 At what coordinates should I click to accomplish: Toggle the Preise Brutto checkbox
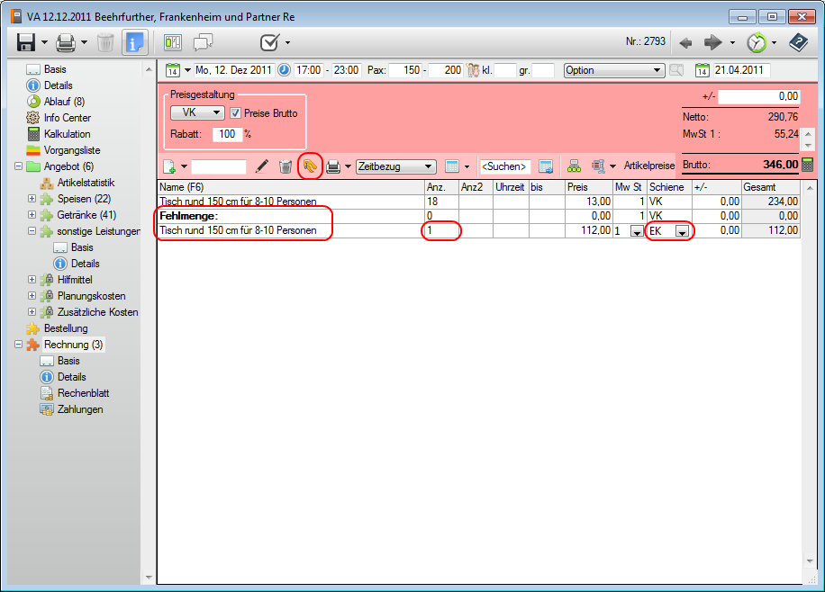click(236, 113)
